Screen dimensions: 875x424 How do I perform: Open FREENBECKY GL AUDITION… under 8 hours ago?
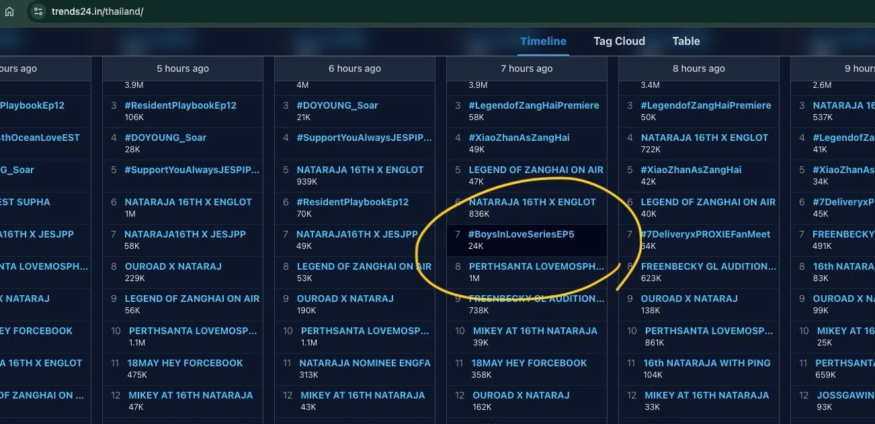pyautogui.click(x=708, y=266)
